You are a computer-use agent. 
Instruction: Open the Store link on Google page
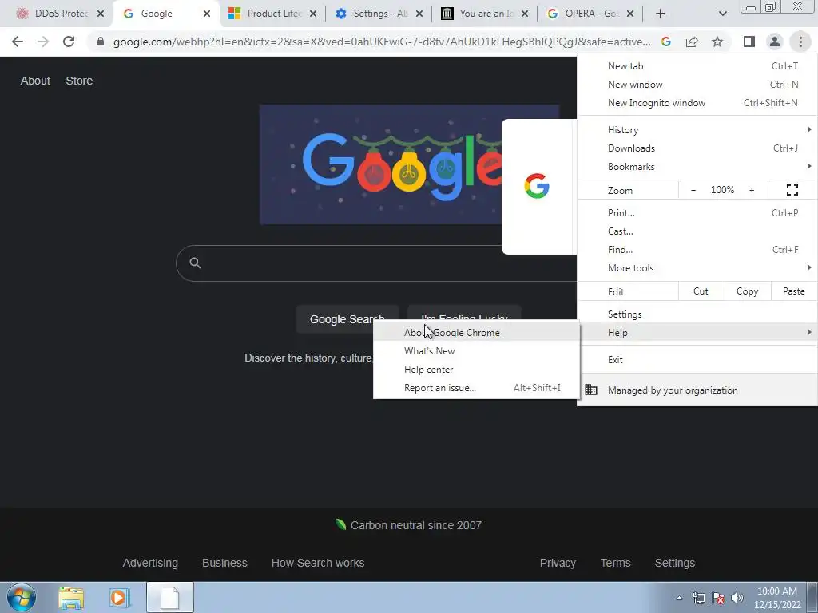tap(79, 81)
